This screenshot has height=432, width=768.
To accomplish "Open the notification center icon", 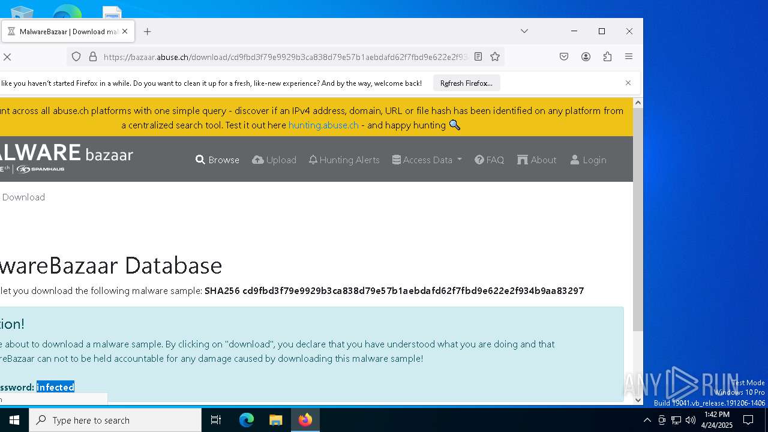I will pyautogui.click(x=748, y=420).
